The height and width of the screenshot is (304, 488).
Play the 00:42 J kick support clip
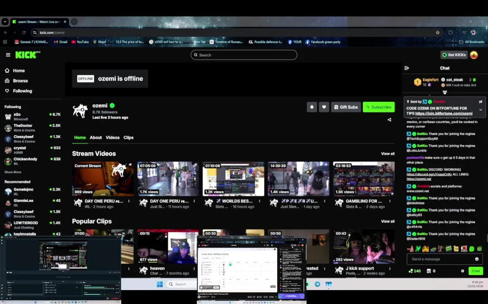point(364,247)
